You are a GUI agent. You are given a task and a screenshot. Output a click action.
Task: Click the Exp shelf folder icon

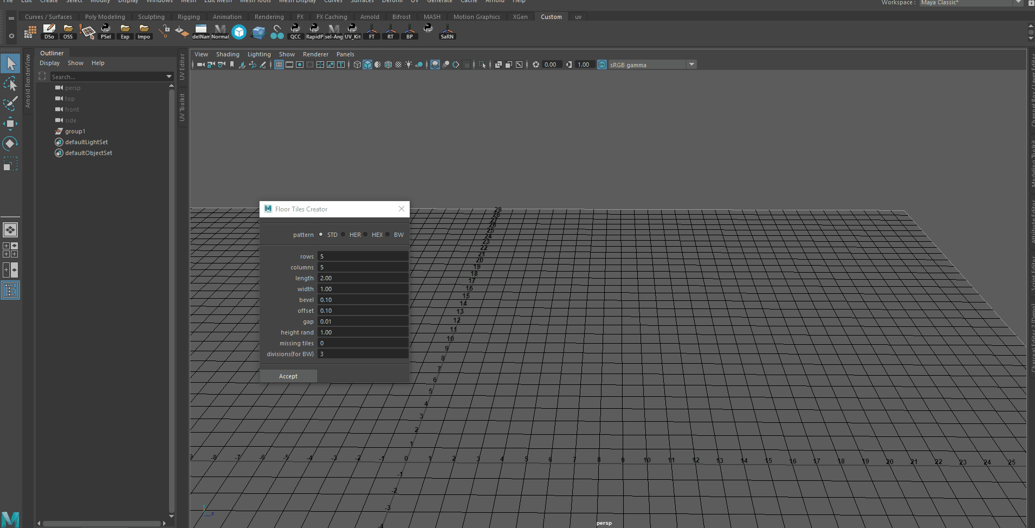[x=125, y=32]
